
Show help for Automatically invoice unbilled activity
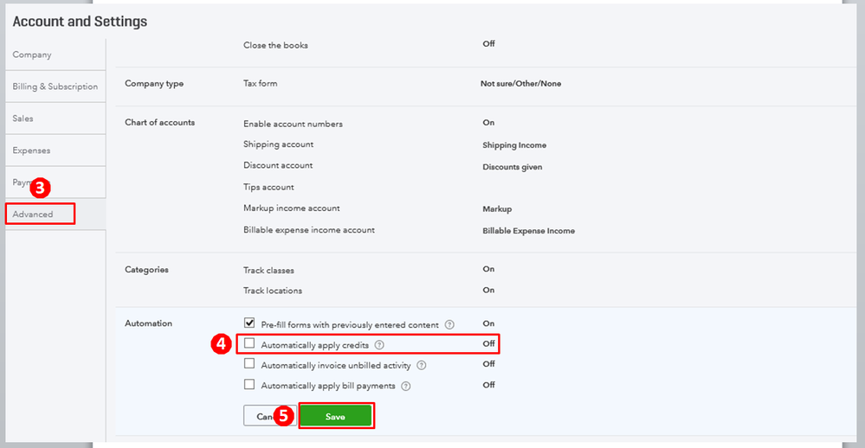point(420,365)
